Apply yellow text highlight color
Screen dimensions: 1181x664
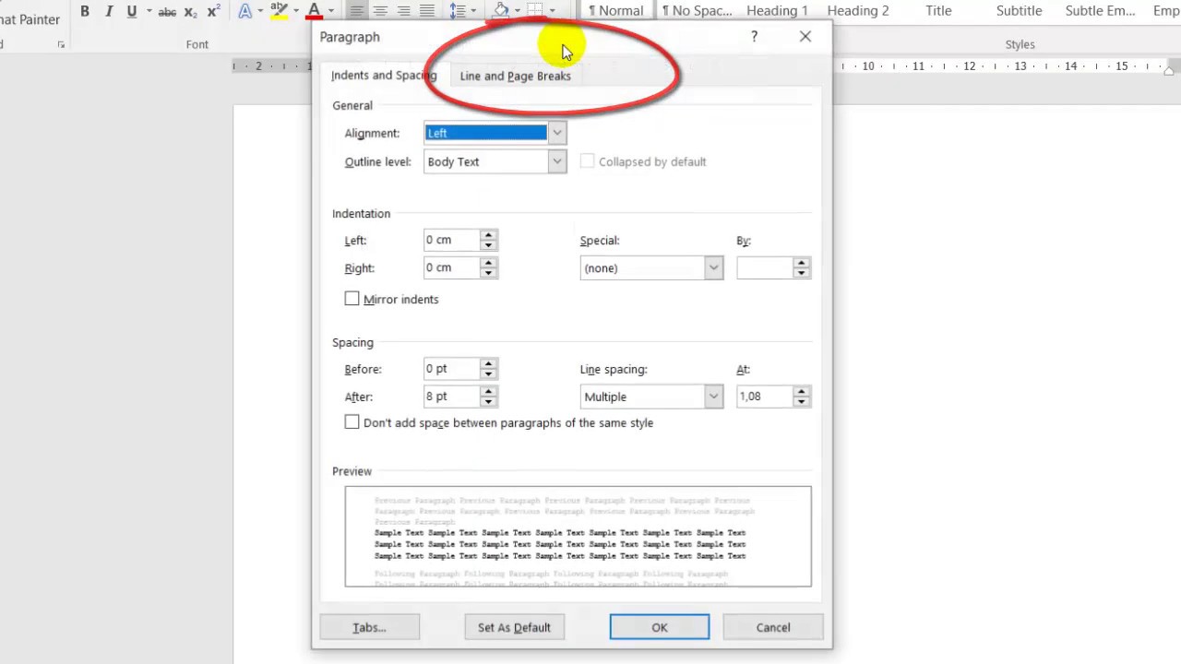click(280, 11)
